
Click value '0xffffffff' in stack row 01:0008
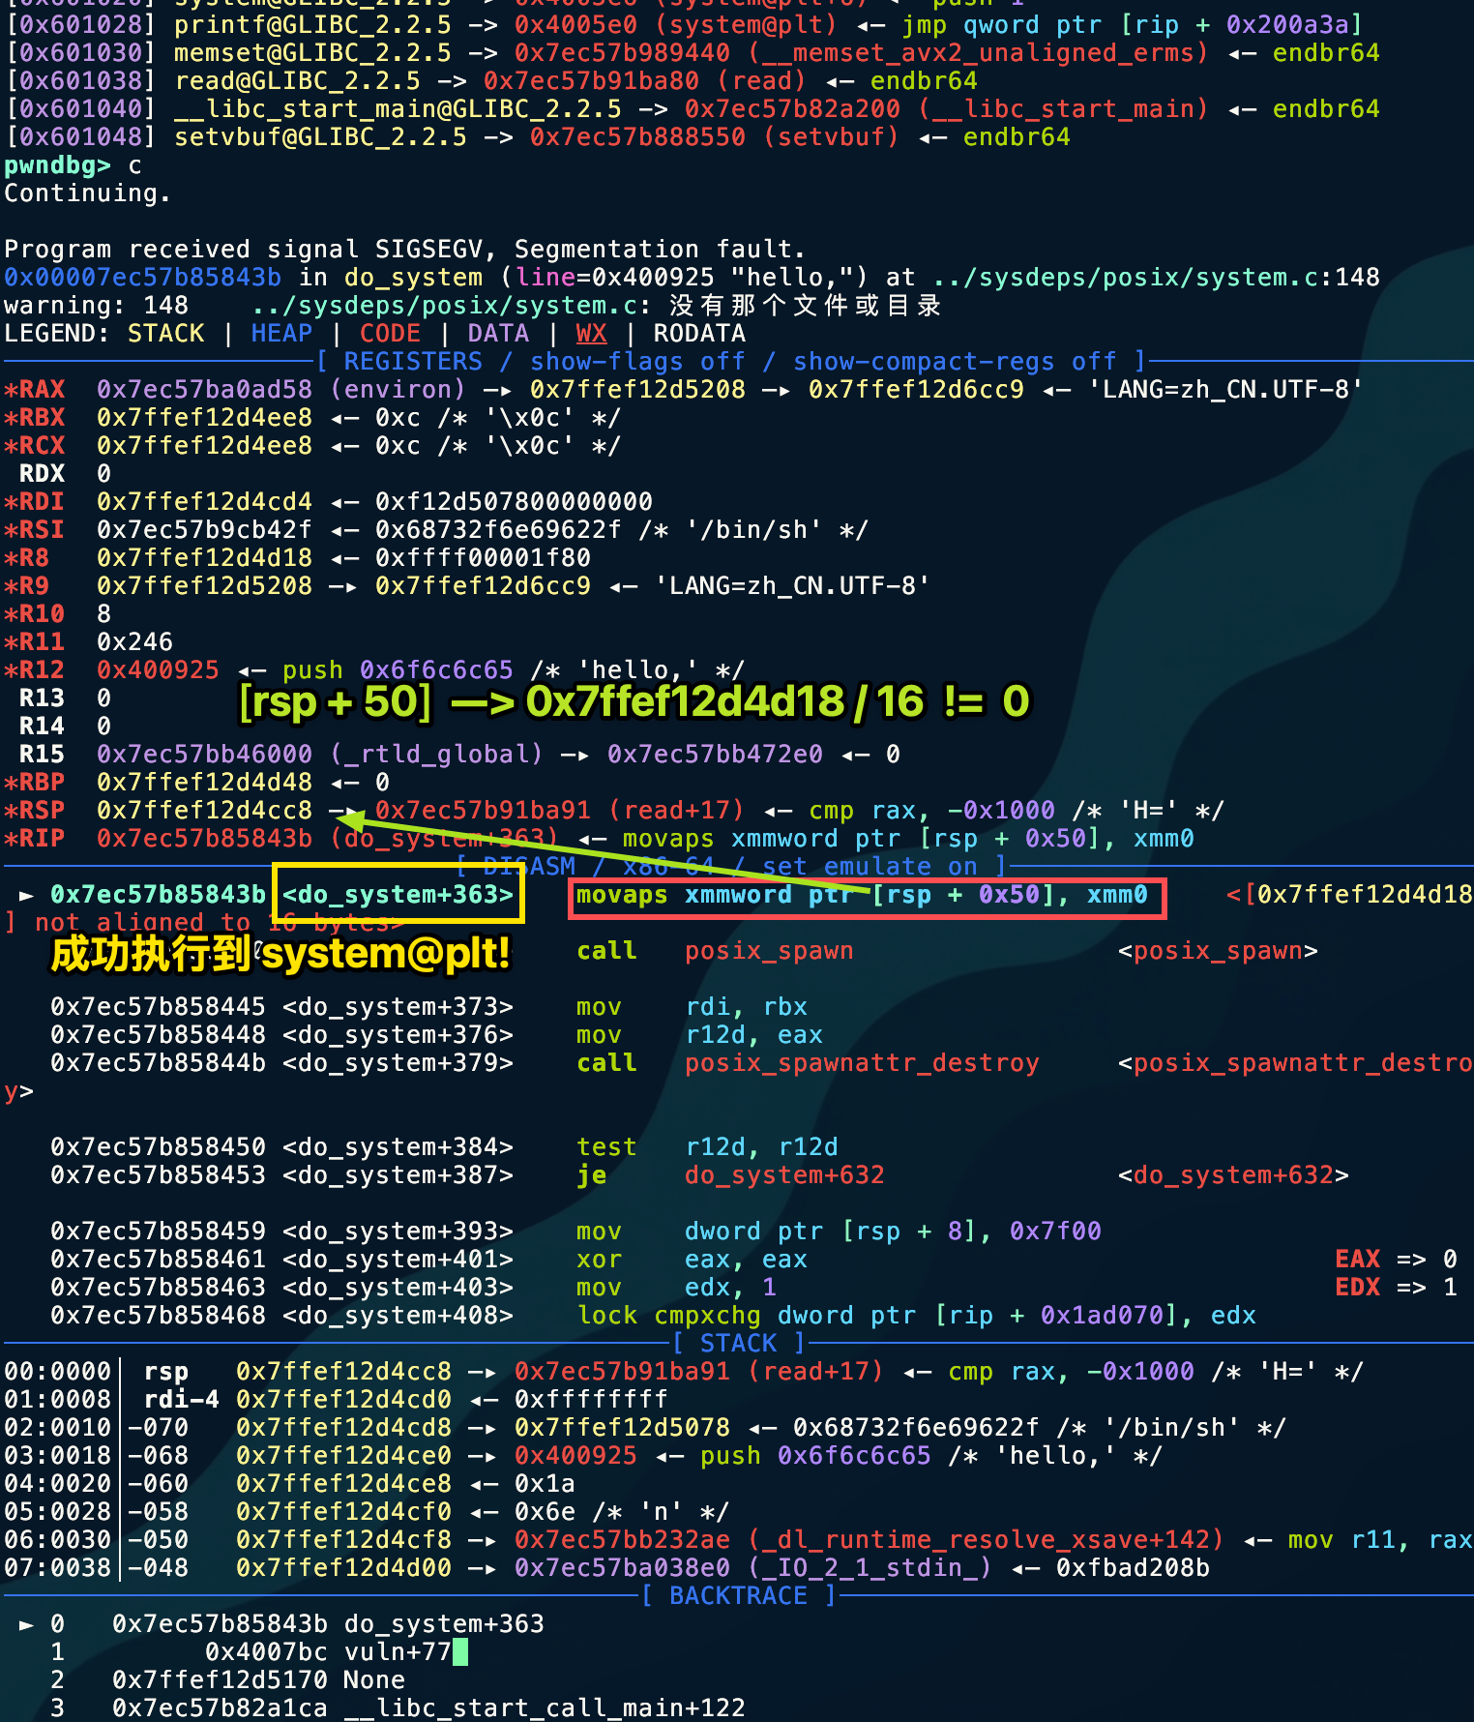(591, 1400)
